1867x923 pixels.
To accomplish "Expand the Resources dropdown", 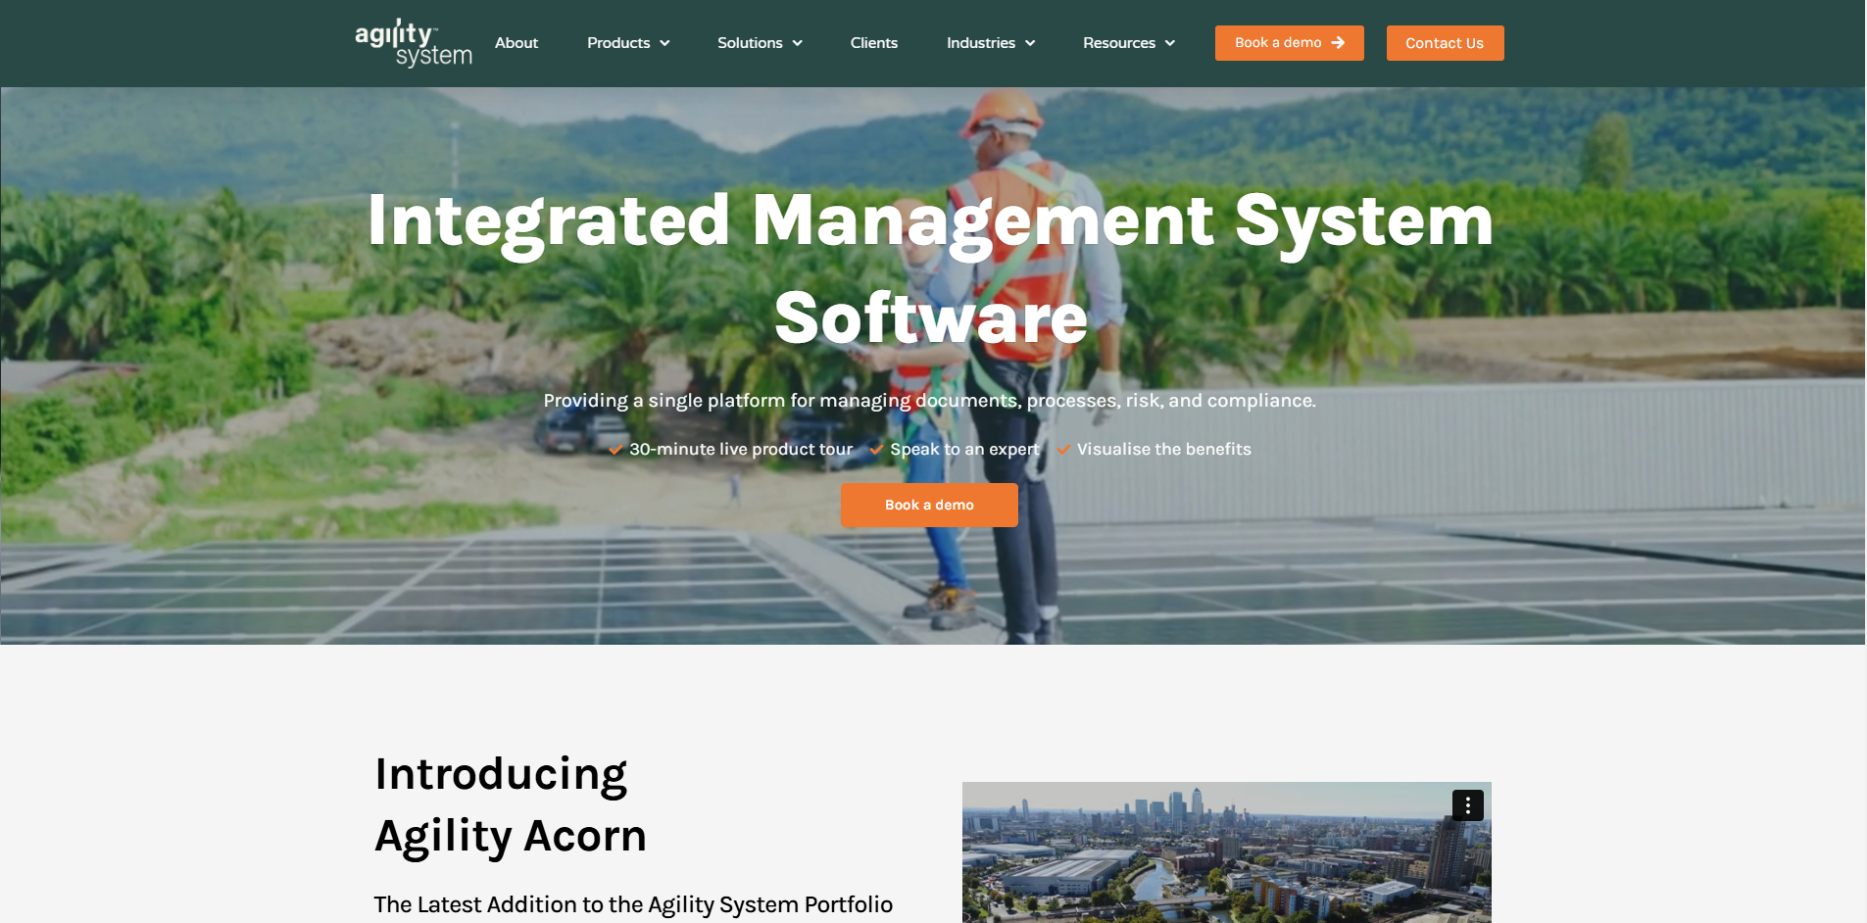I will pos(1128,42).
